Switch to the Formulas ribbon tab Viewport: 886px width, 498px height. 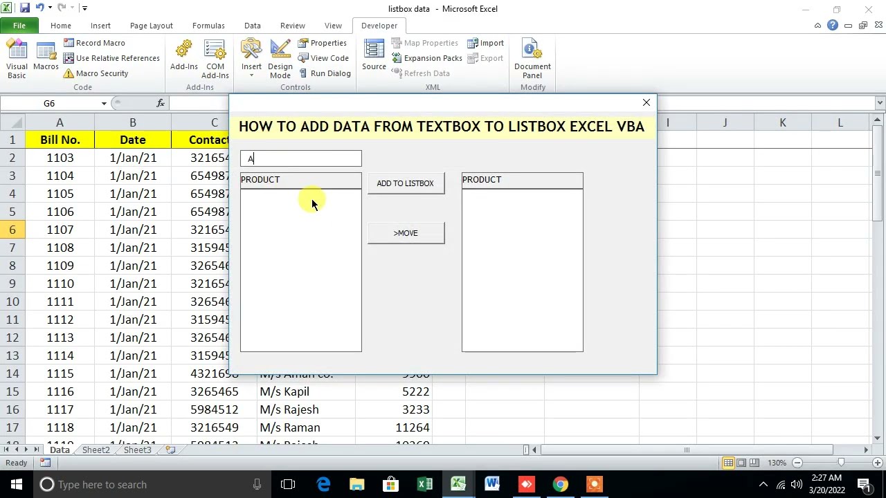208,26
